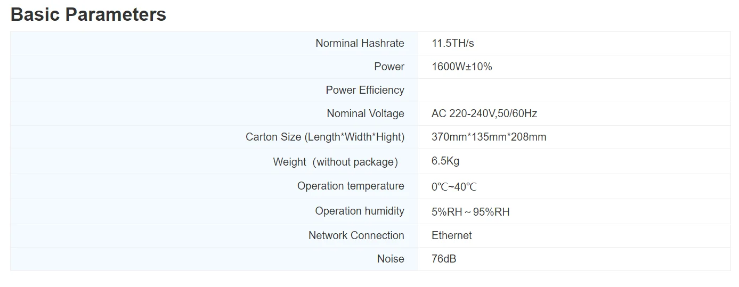The image size is (739, 287).
Task: Click the 0℃~40℃ temperature value
Action: pyautogui.click(x=454, y=187)
